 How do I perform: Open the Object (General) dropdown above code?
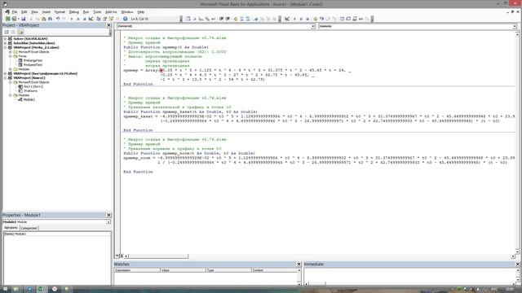pos(313,26)
